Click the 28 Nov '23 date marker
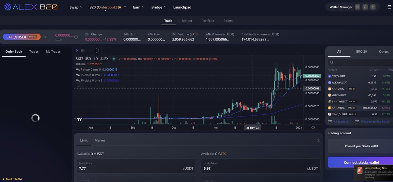 click(x=253, y=128)
